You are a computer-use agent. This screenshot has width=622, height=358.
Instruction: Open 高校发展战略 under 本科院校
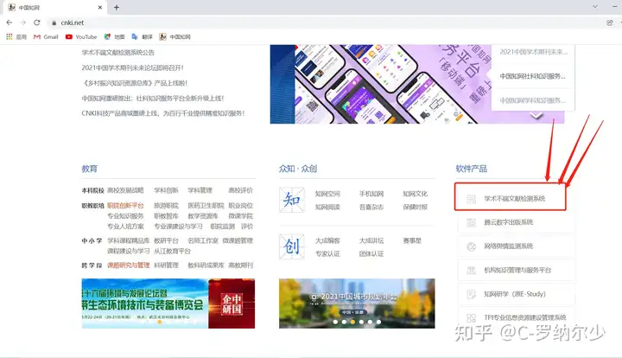pos(125,190)
